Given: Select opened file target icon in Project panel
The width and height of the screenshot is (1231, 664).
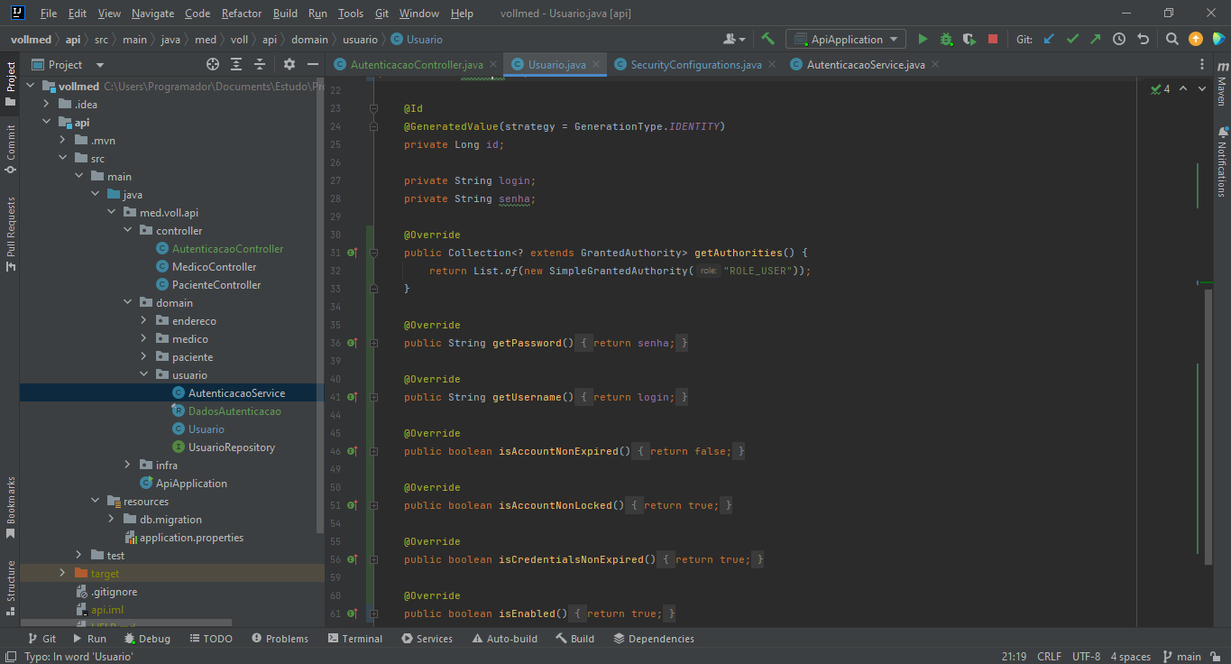Looking at the screenshot, I should click(x=213, y=64).
